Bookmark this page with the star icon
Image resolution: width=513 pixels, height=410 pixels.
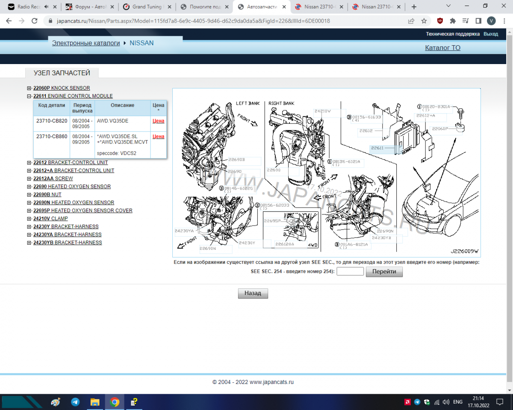pyautogui.click(x=424, y=20)
